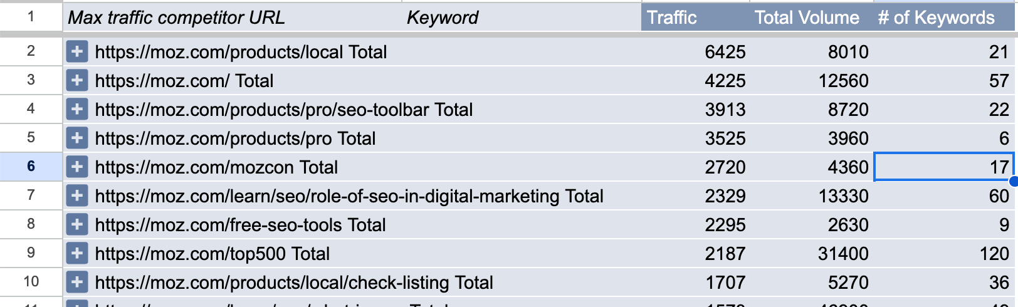Click the fill handle on selected cell
1018x307 pixels.
1013,181
